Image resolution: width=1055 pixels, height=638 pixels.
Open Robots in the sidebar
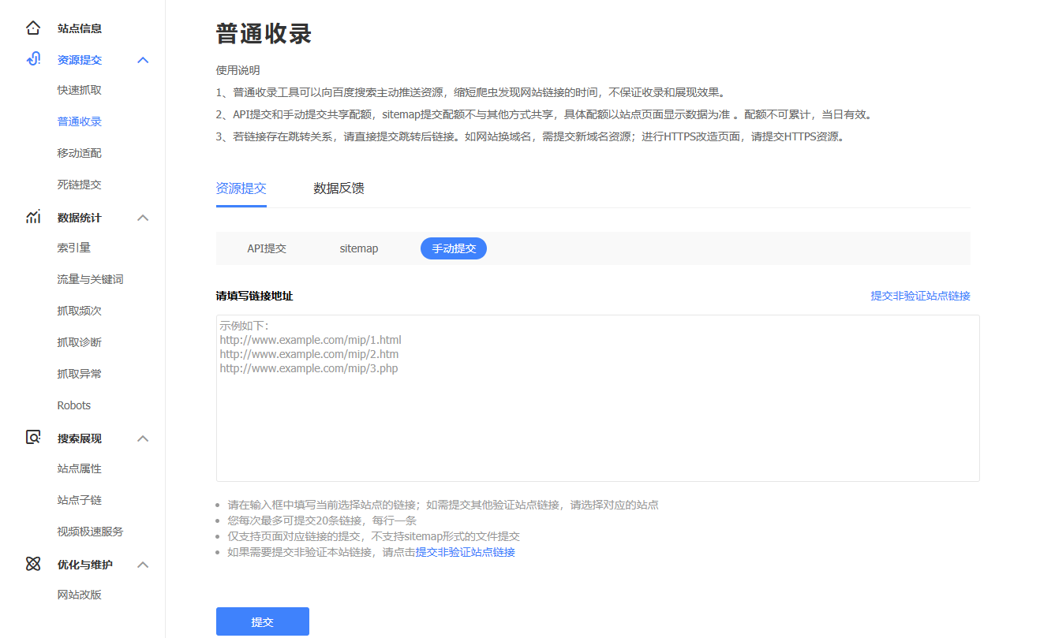coord(74,405)
